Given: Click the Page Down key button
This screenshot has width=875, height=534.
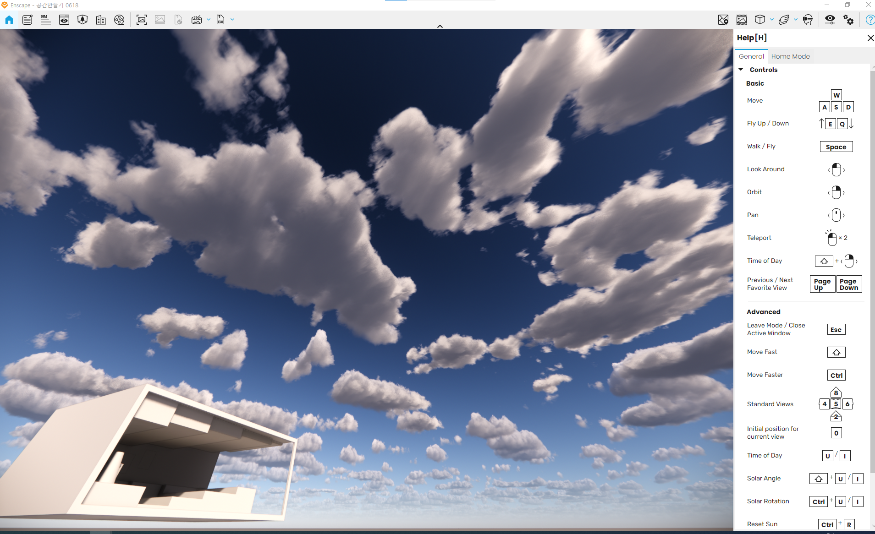Looking at the screenshot, I should click(x=849, y=284).
